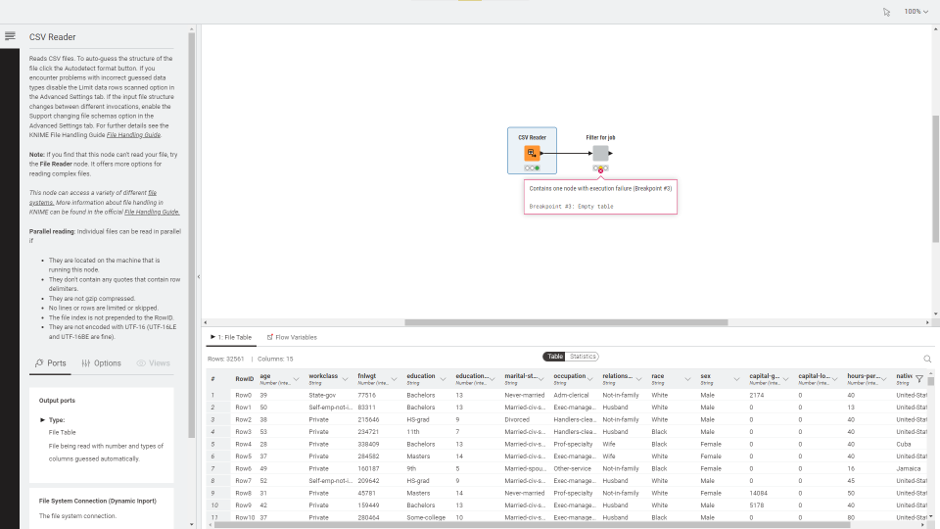Open the column filter funnel icon
The height and width of the screenshot is (529, 940).
click(919, 378)
